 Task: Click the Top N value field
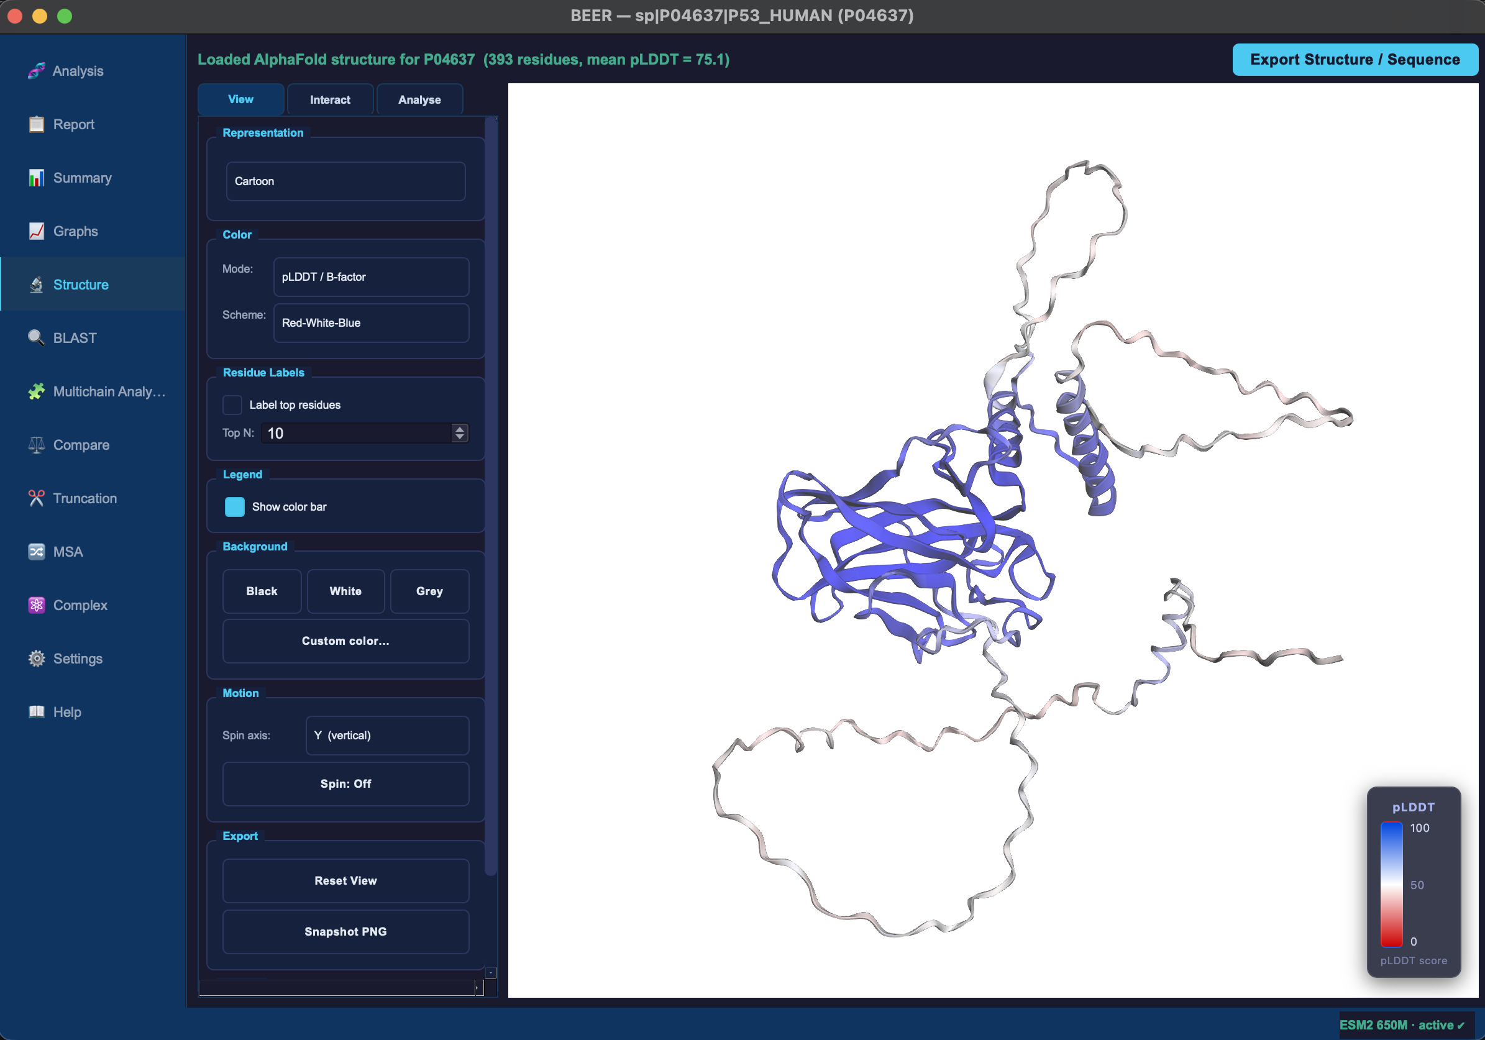pos(357,434)
